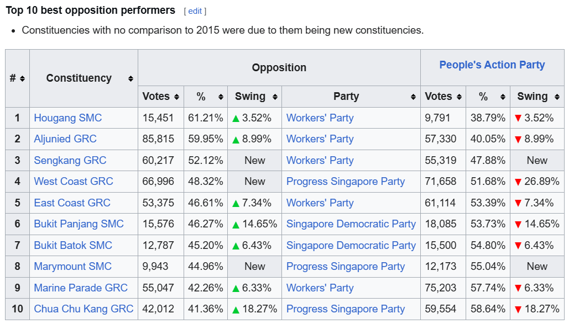Open People's Action Party header link
The height and width of the screenshot is (324, 574).
point(492,65)
